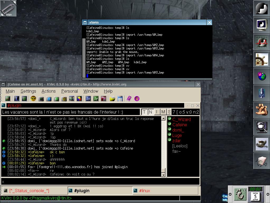Click the blue L icon in KVirc toolbar
Image resolution: width=270 pixels, height=203 pixels.
pyautogui.click(x=17, y=98)
